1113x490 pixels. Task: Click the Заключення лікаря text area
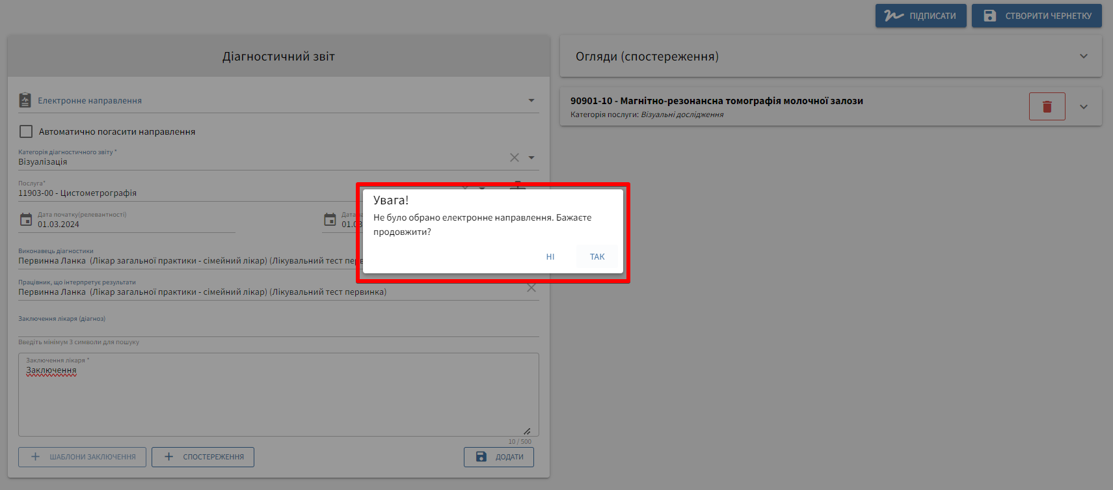(x=278, y=400)
